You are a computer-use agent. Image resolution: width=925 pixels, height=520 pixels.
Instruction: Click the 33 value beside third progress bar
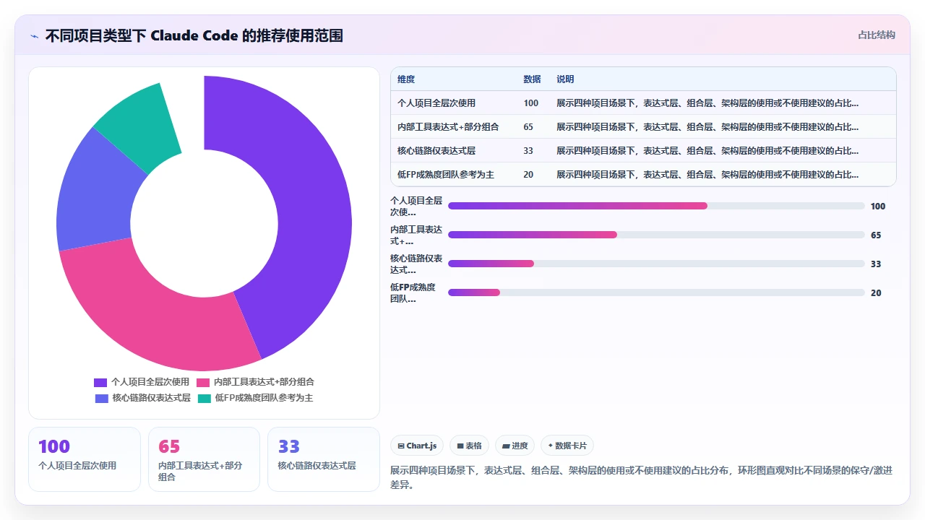[x=876, y=264]
